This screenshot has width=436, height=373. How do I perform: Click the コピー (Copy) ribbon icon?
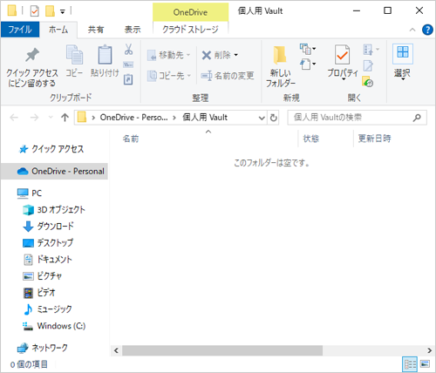click(x=74, y=55)
